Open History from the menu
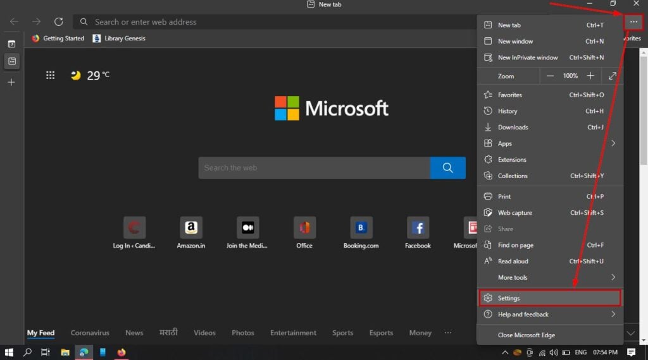 pyautogui.click(x=550, y=111)
